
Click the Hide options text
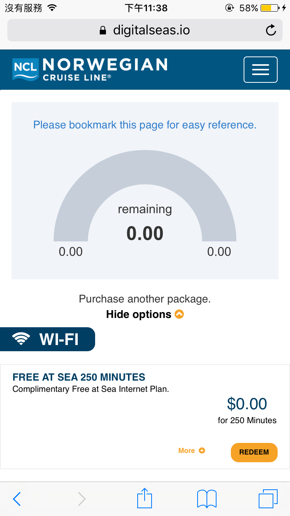click(139, 314)
